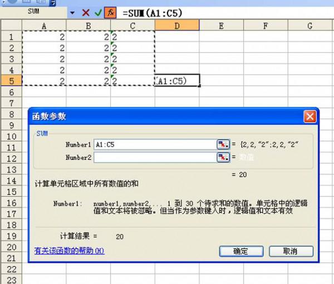The image size is (334, 284).
Task: Click the formula bar text =SUM(A1:C5)
Action: click(x=153, y=13)
